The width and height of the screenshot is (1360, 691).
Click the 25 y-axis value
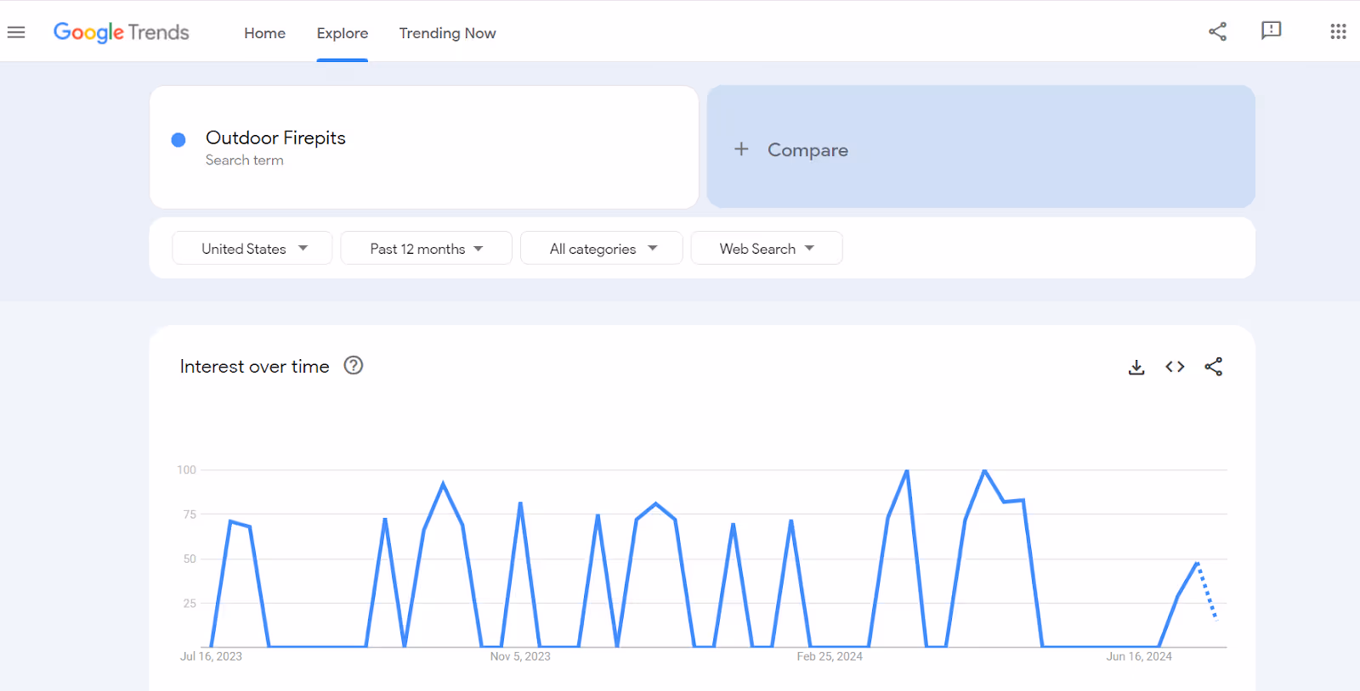click(190, 604)
